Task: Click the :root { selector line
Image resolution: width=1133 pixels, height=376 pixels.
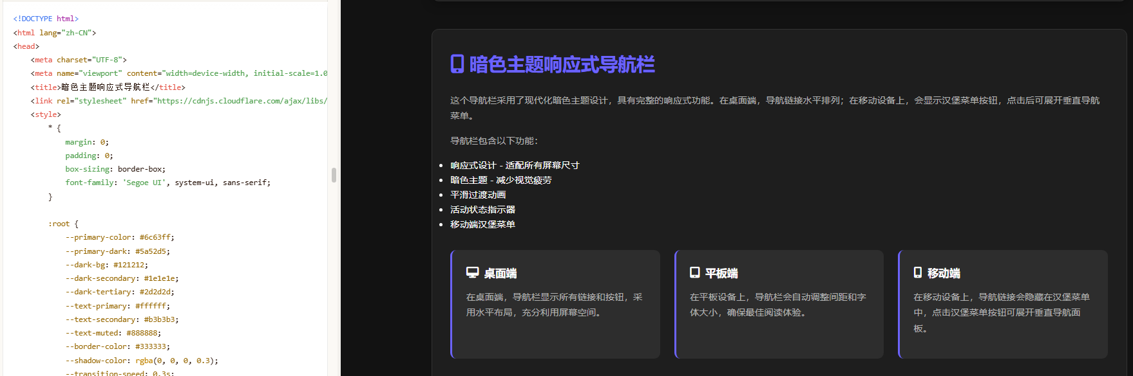Action: coord(63,224)
